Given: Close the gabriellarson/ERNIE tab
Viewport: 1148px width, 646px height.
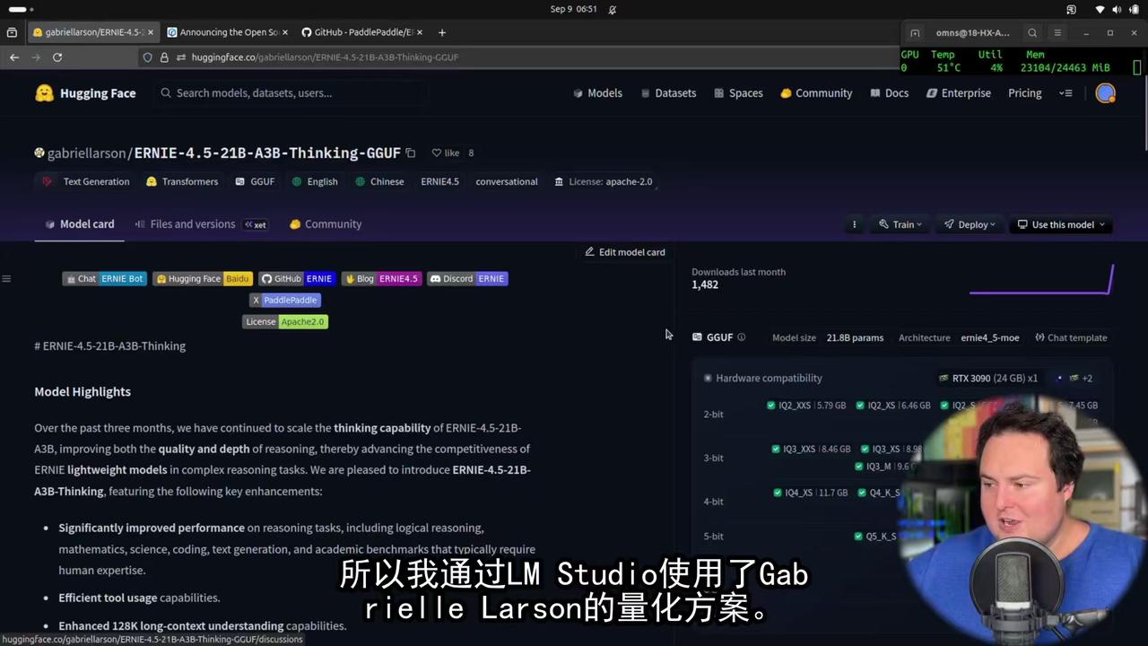Looking at the screenshot, I should tap(150, 32).
